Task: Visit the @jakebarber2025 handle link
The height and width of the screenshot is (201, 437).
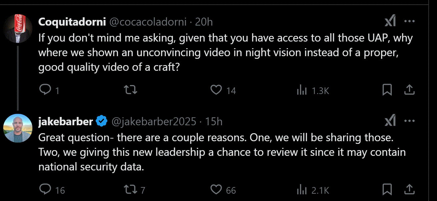Action: (153, 122)
